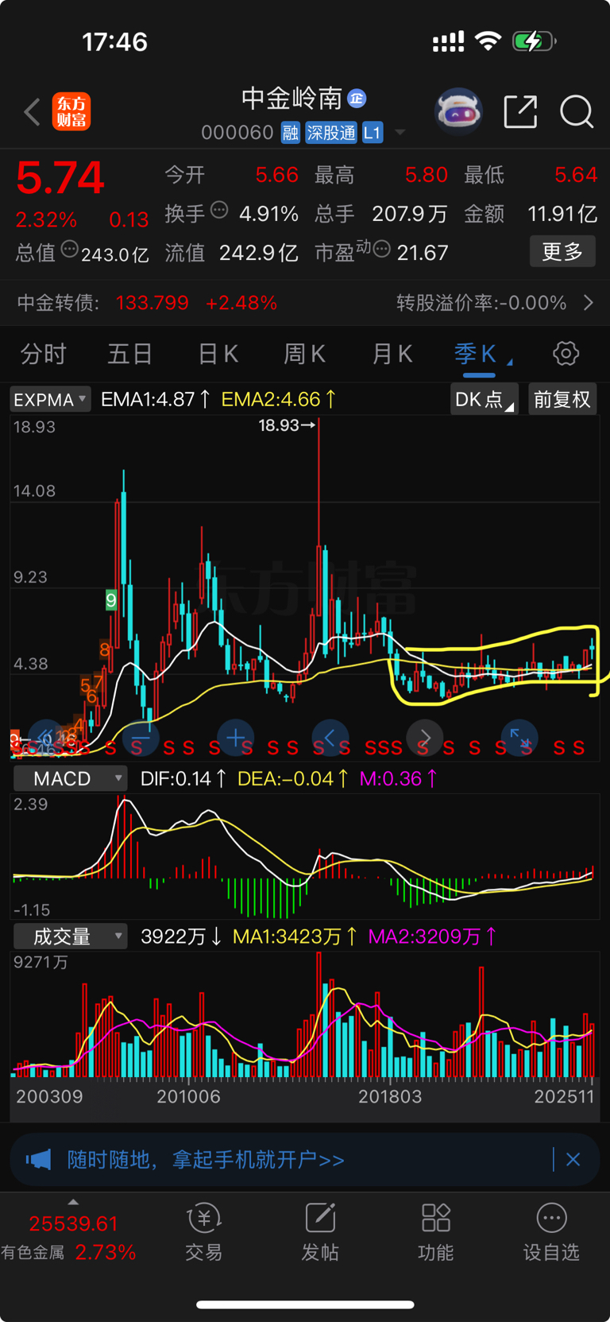Switch to 周K tab
Screen dimensions: 610x1322
305,354
